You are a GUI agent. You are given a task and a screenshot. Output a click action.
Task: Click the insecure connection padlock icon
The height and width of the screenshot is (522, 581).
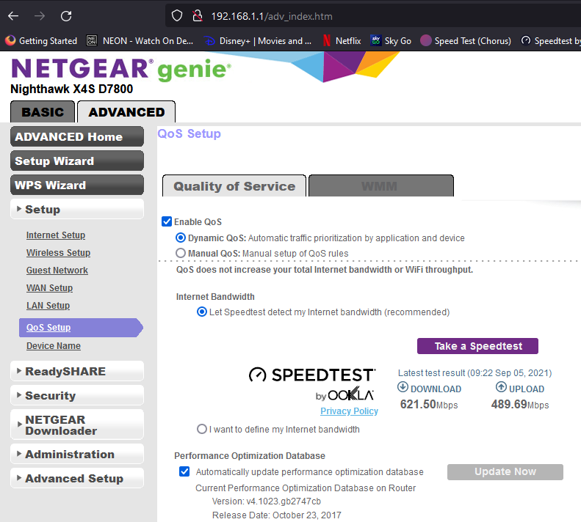[198, 16]
